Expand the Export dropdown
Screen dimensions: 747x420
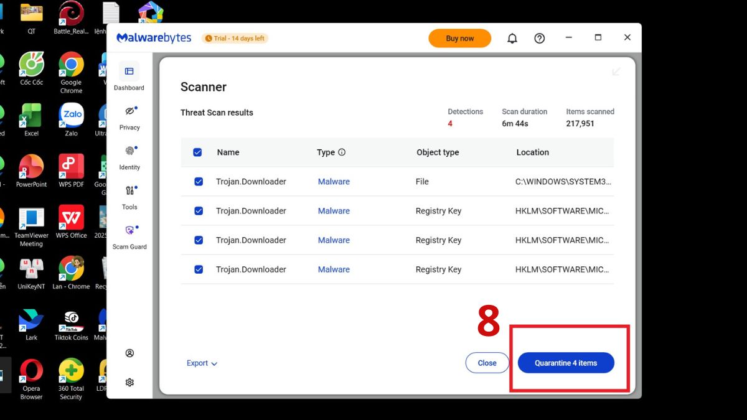[x=202, y=363]
